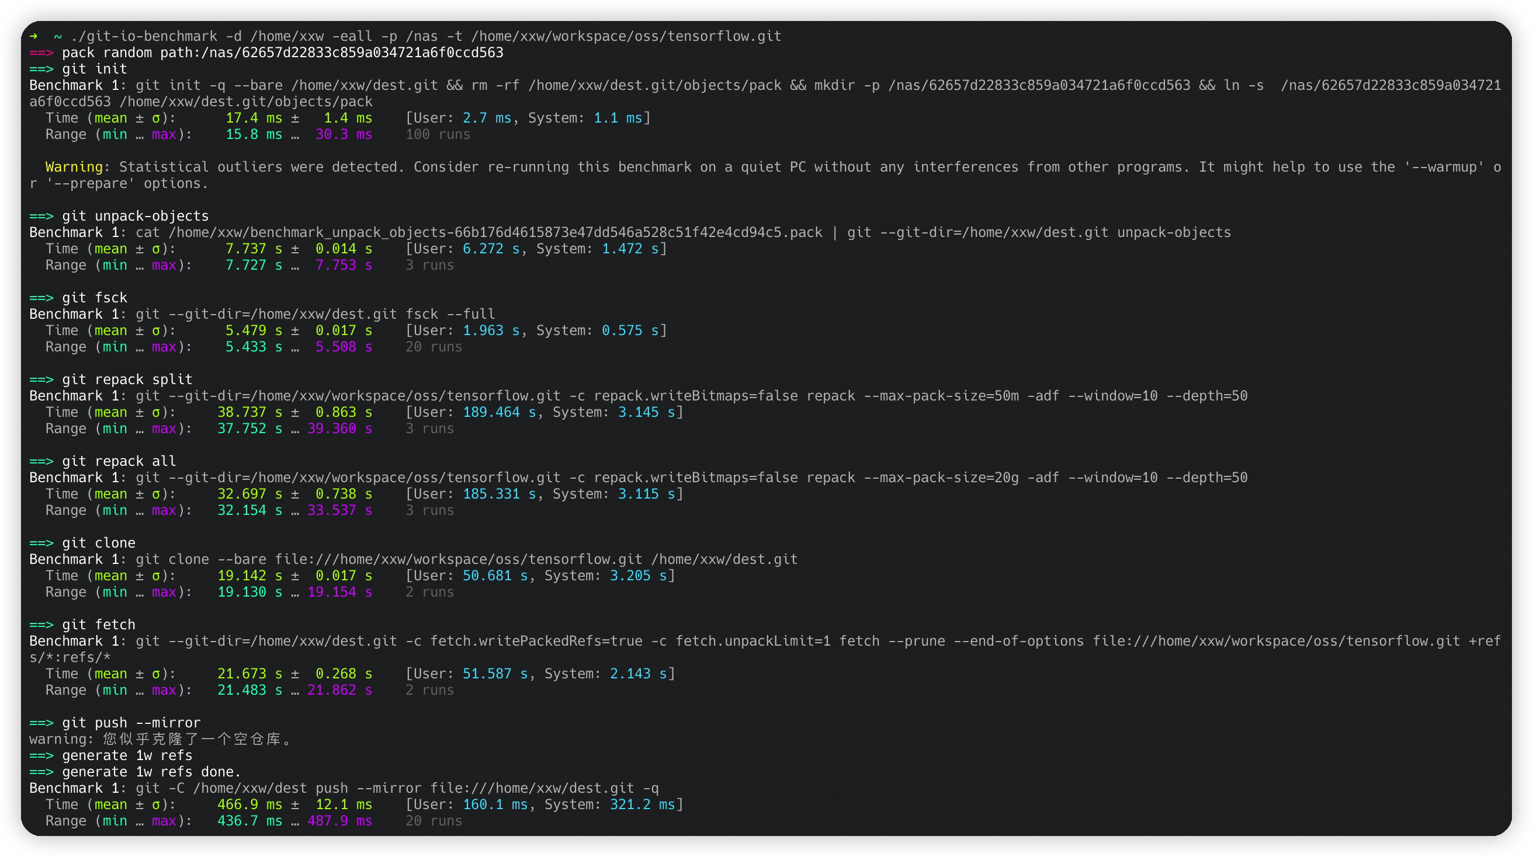Viewport: 1533px width, 857px height.
Task: Click the arrow marker before 'git push --mirror'
Action: 41,723
